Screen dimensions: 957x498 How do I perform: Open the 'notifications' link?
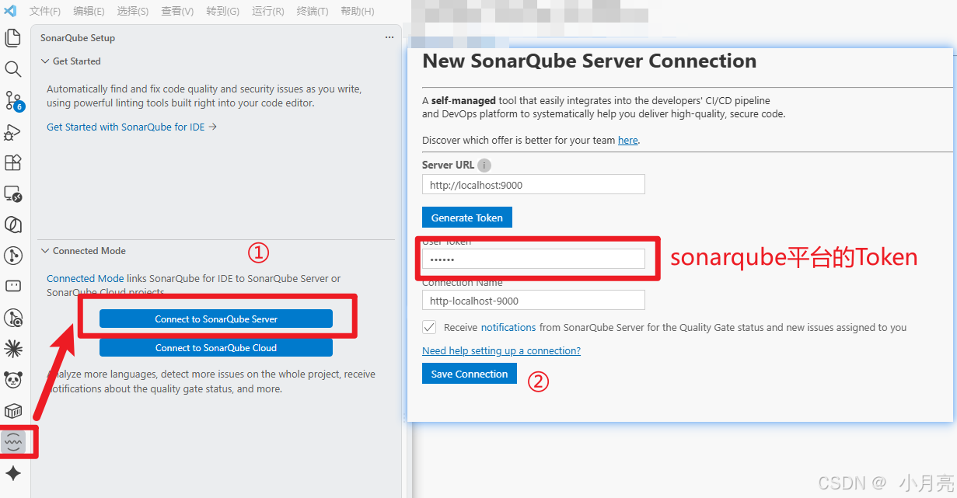pyautogui.click(x=508, y=327)
